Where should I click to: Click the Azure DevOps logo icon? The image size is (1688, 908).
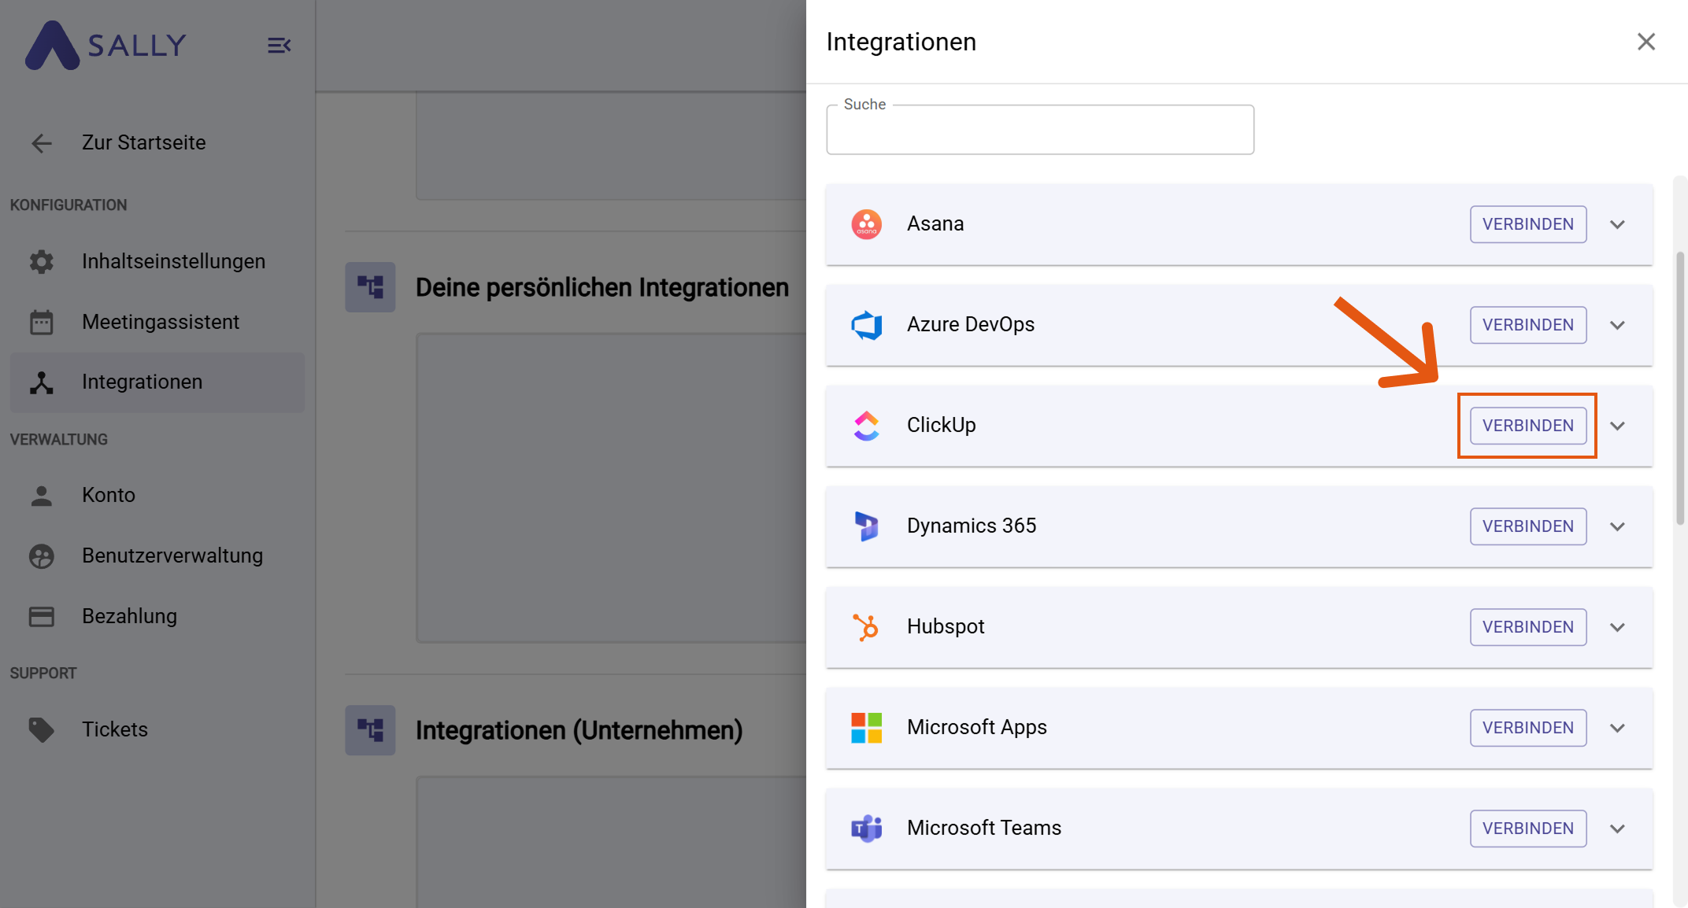[867, 325]
